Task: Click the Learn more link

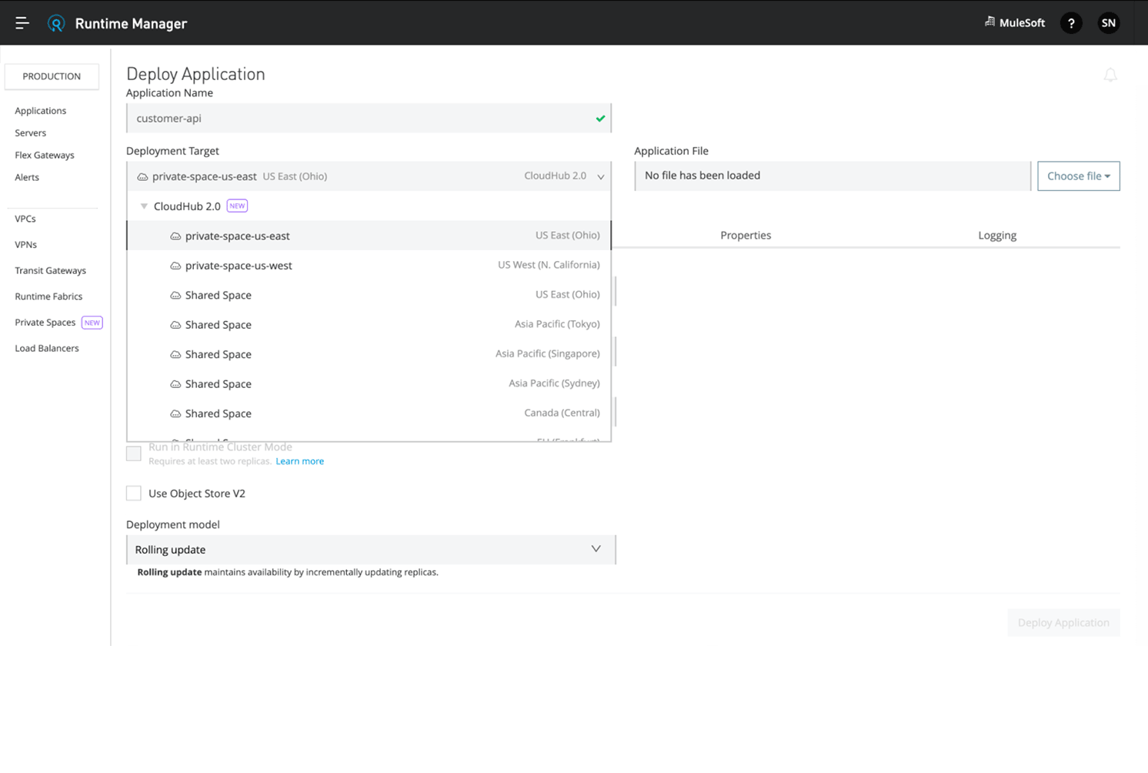Action: tap(299, 461)
